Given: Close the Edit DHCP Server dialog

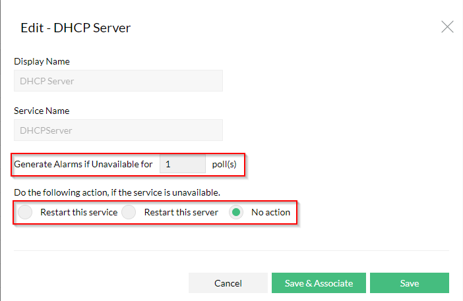Looking at the screenshot, I should coord(447,27).
